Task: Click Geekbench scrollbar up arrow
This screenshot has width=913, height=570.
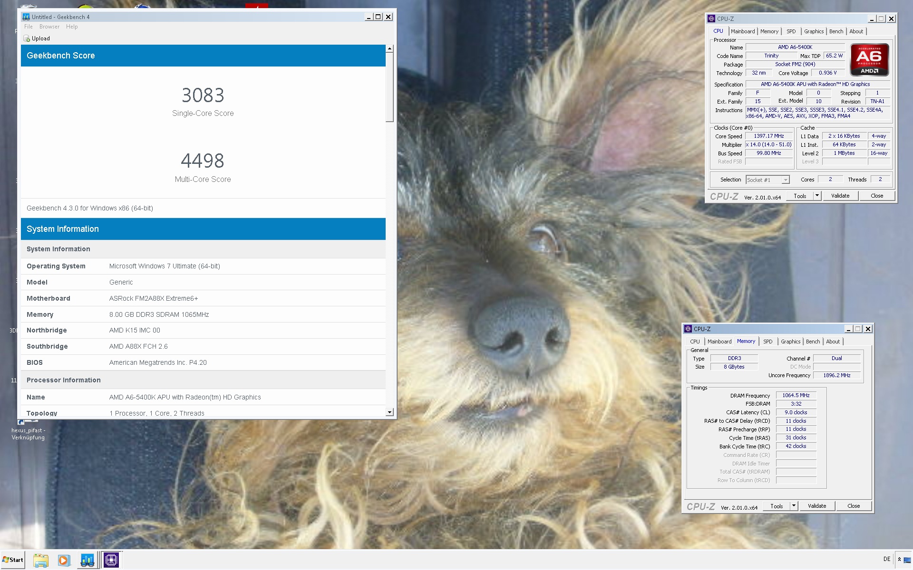Action: coord(389,48)
